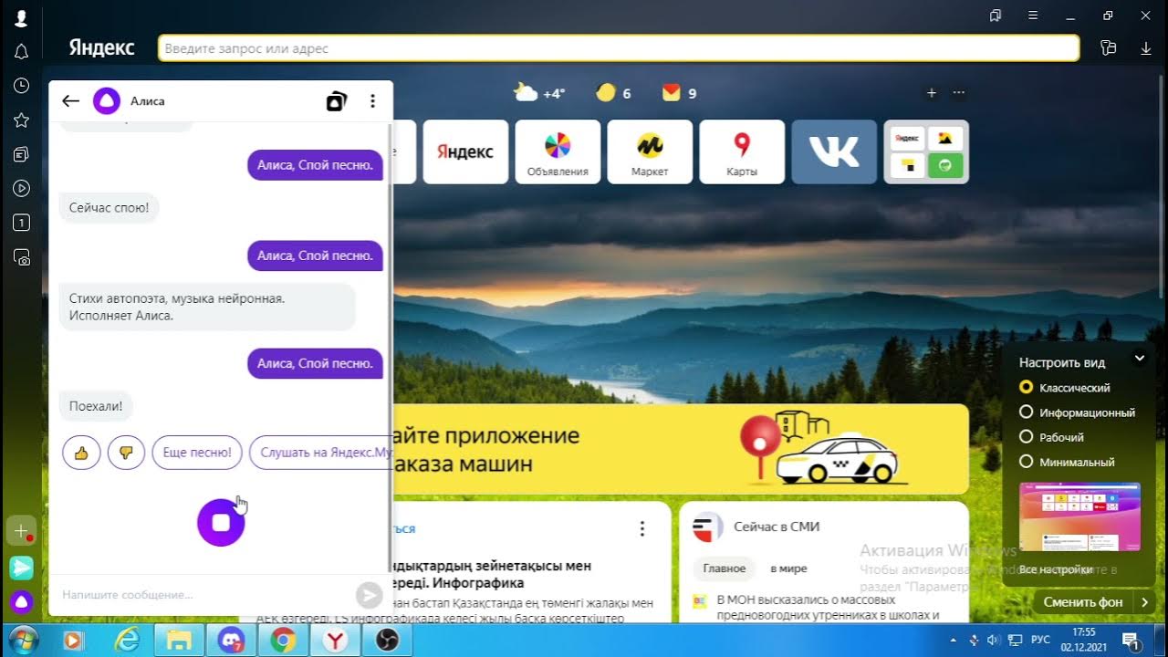
Task: Add new tile with the plus button
Action: [932, 92]
